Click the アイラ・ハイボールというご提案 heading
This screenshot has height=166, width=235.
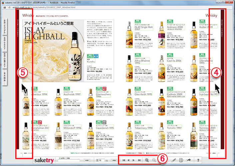[49, 23]
